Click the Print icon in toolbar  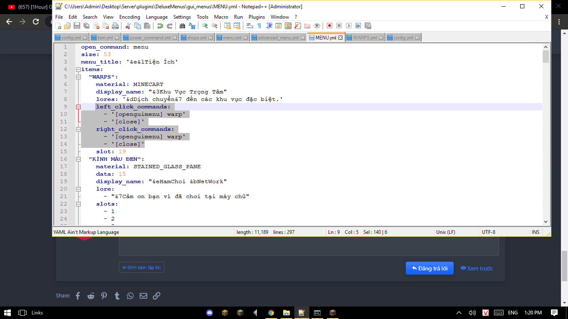tap(115, 26)
